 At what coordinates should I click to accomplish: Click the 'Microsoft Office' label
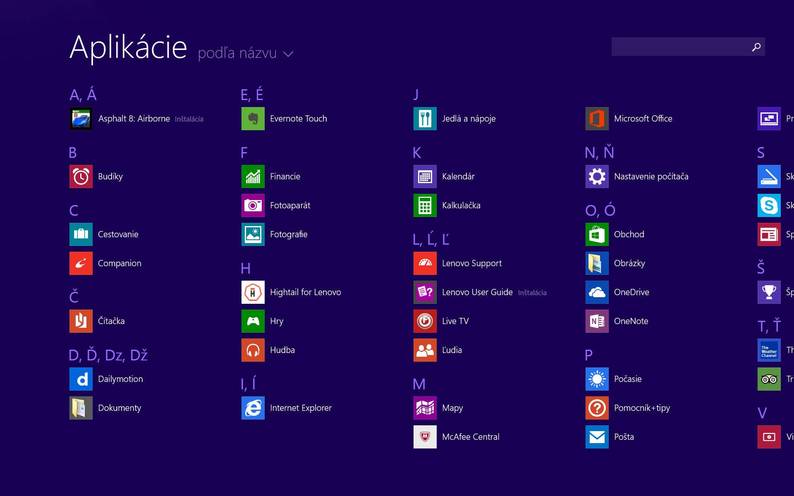point(643,119)
